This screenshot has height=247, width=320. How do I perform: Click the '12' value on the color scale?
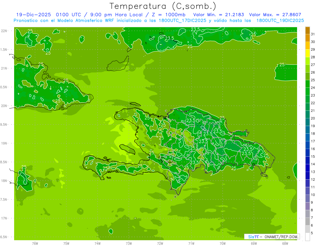[x=313, y=179]
